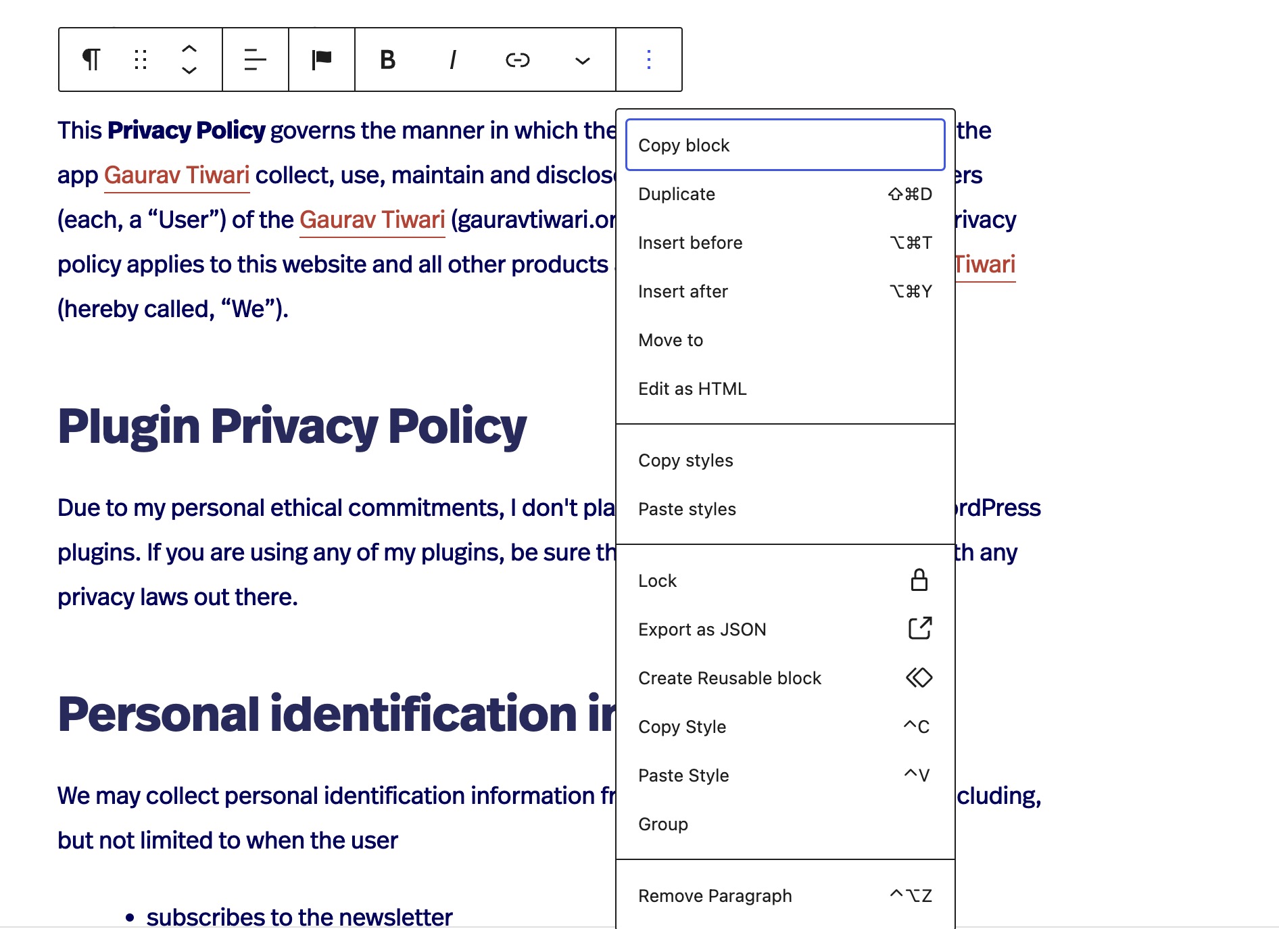Open Gaurav Tiwari link before '(gauravtiwari.or'
The width and height of the screenshot is (1279, 929).
click(x=372, y=220)
